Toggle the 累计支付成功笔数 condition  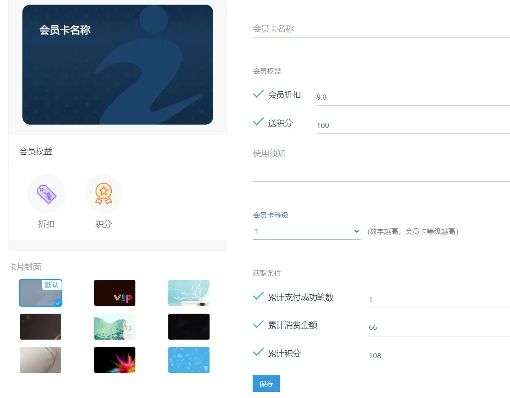258,297
